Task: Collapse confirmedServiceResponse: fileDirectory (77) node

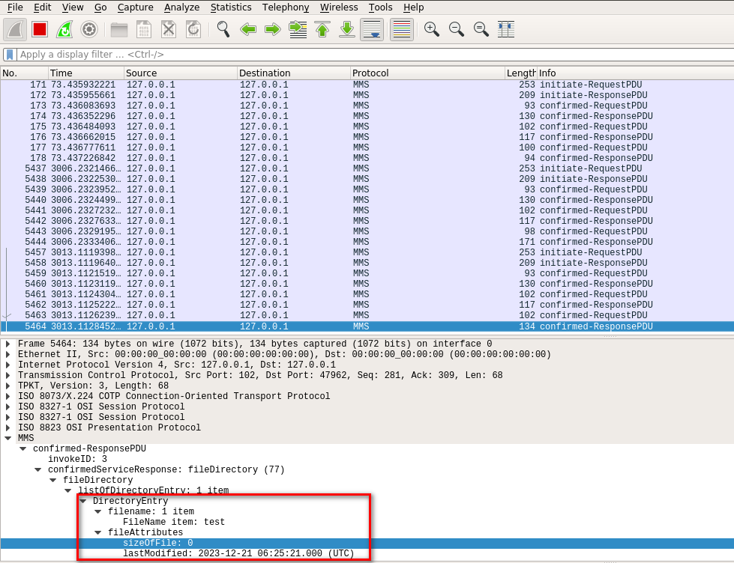Action: (38, 469)
